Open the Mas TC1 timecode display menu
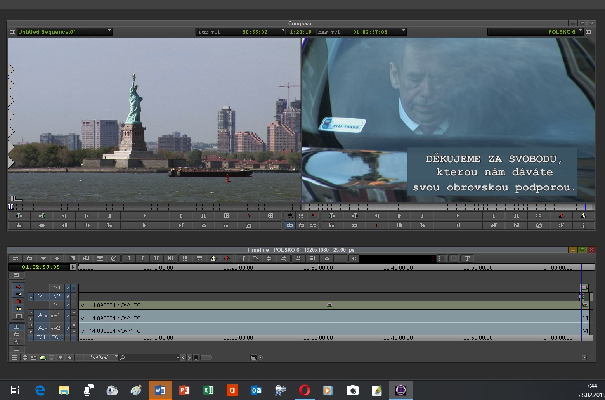The height and width of the screenshot is (400, 605). [x=403, y=31]
